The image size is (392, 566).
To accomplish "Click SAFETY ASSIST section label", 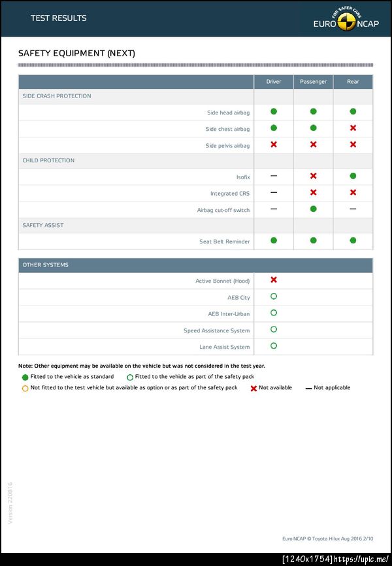I will pyautogui.click(x=43, y=225).
